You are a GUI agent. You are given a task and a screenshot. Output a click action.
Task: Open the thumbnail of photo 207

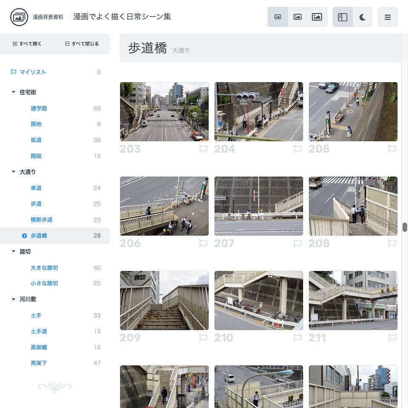tap(258, 206)
